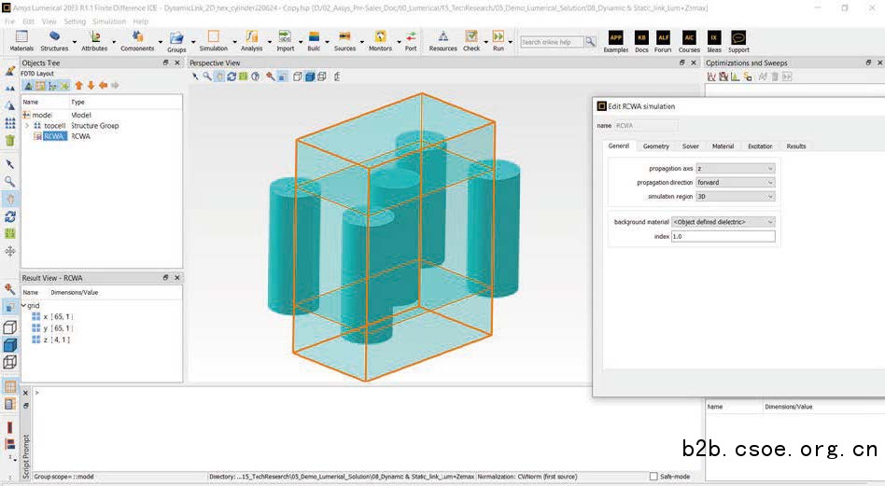
Task: Click the index value input field
Action: pos(723,237)
